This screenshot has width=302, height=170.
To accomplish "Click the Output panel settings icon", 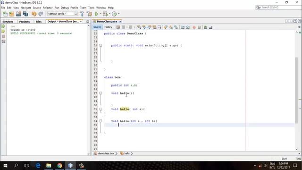I will pos(3,42).
